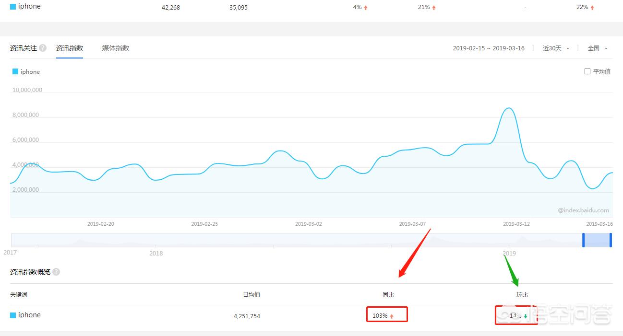
Task: Click date range 2019-02-15 ~ 2019-03-16
Action: [489, 48]
